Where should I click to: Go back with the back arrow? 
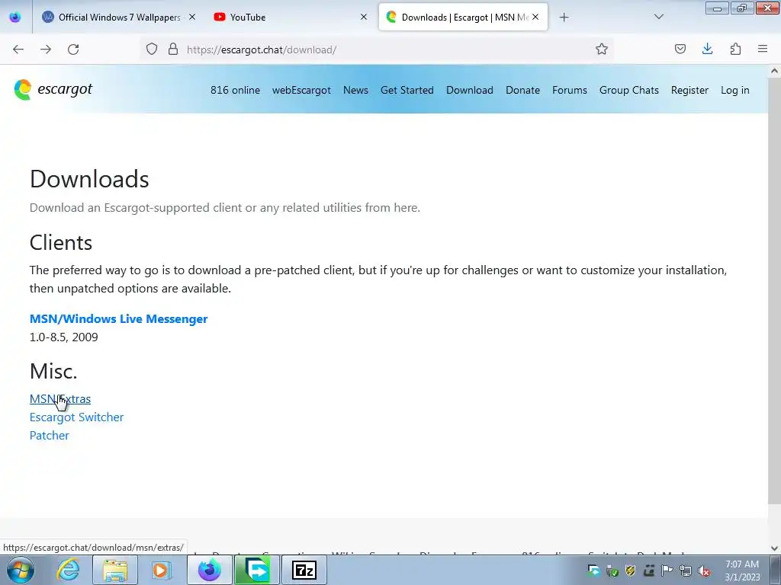18,50
